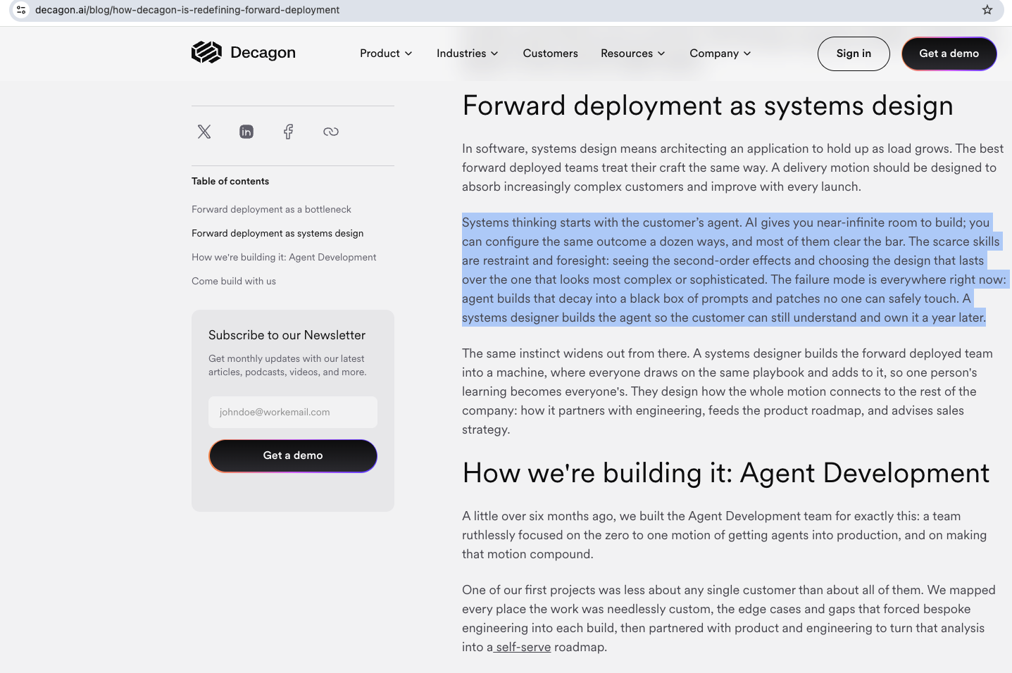1012x673 pixels.
Task: Expand the Company menu
Action: tap(720, 54)
